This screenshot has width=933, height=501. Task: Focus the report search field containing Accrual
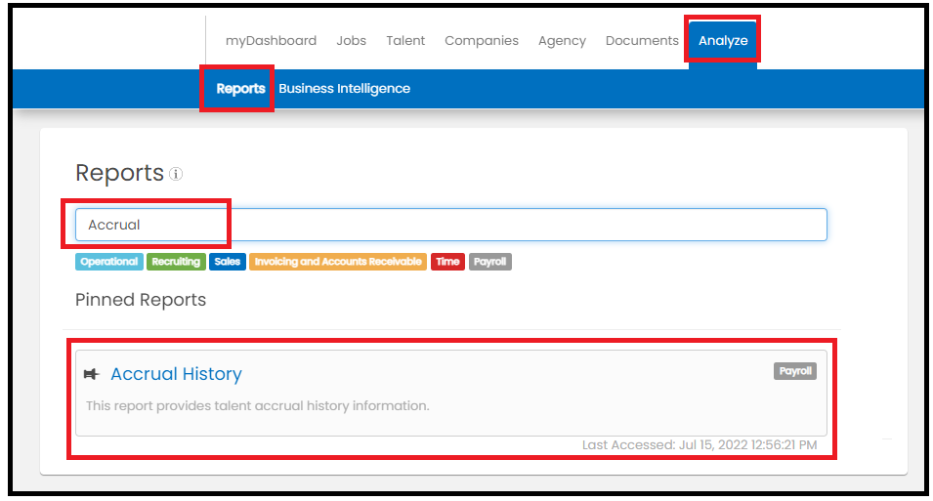click(451, 225)
